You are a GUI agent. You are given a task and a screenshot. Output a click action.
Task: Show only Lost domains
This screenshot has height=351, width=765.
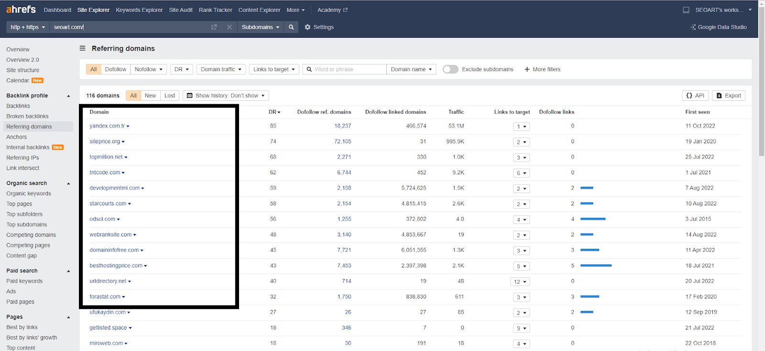(170, 96)
